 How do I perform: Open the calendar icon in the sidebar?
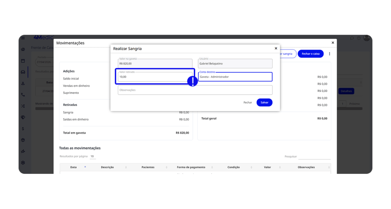tap(23, 61)
